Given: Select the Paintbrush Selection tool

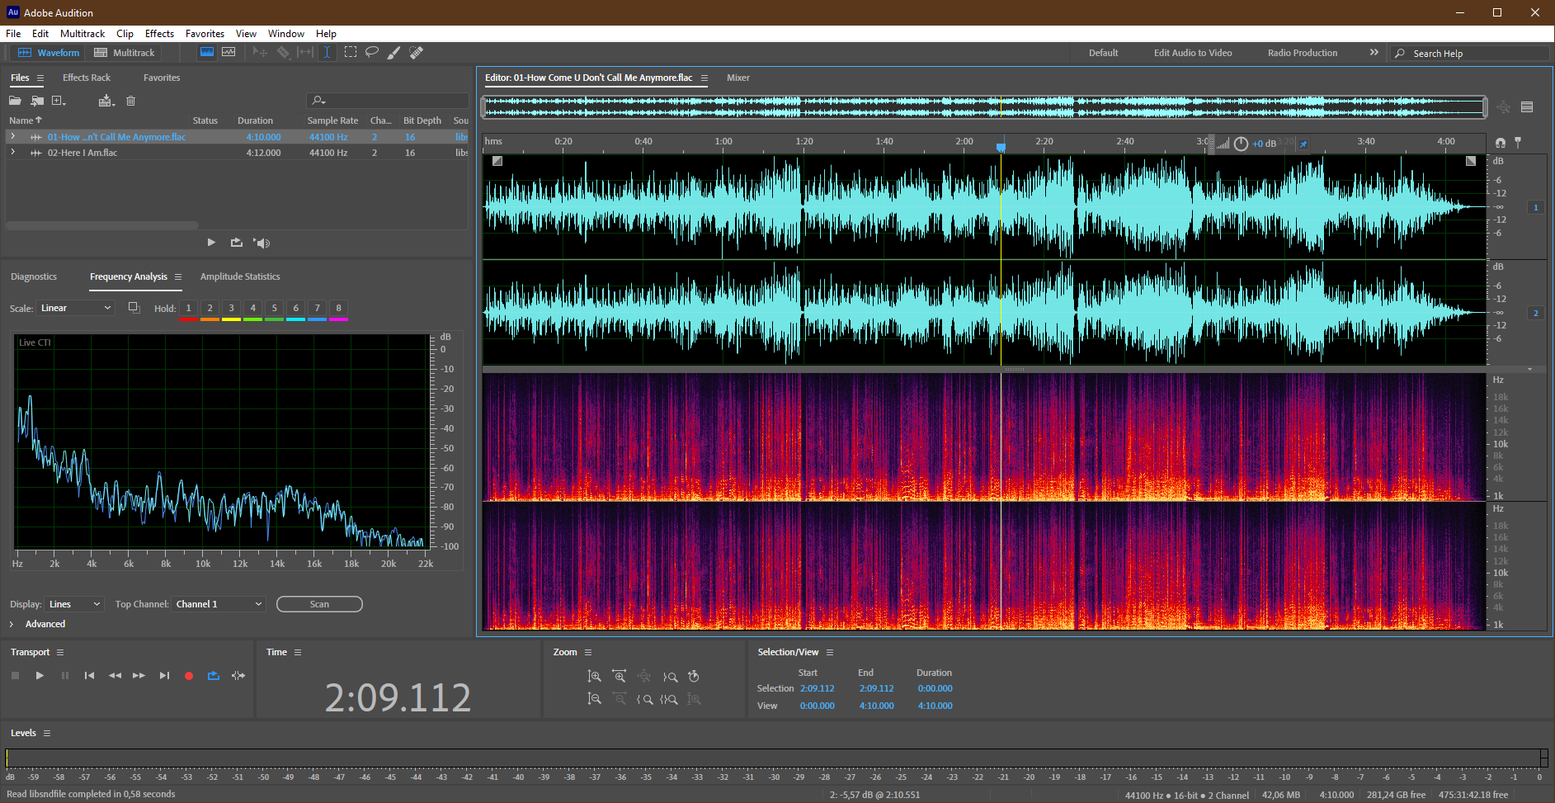Looking at the screenshot, I should tap(394, 52).
